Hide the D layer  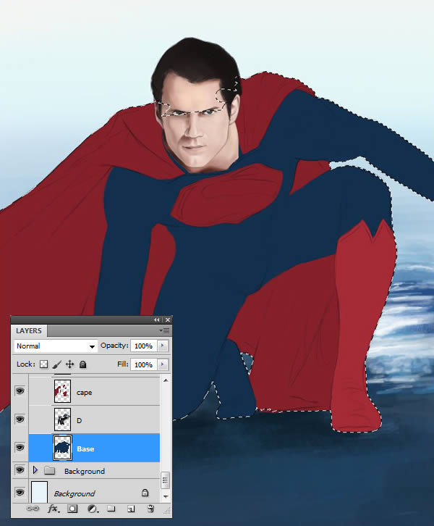(x=20, y=419)
